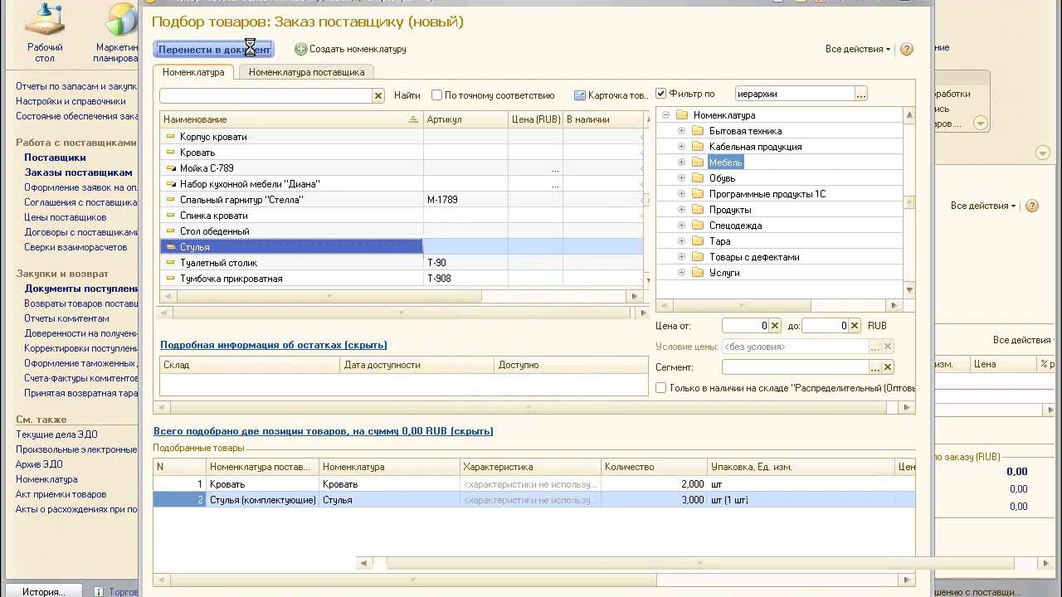Clear the search field with X icon
Viewport: 1062px width, 597px height.
point(378,96)
